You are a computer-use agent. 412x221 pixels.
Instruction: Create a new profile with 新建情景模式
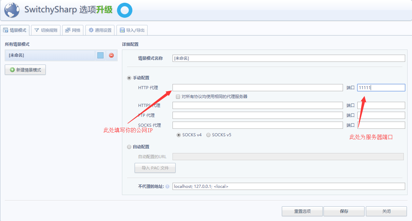[25, 70]
